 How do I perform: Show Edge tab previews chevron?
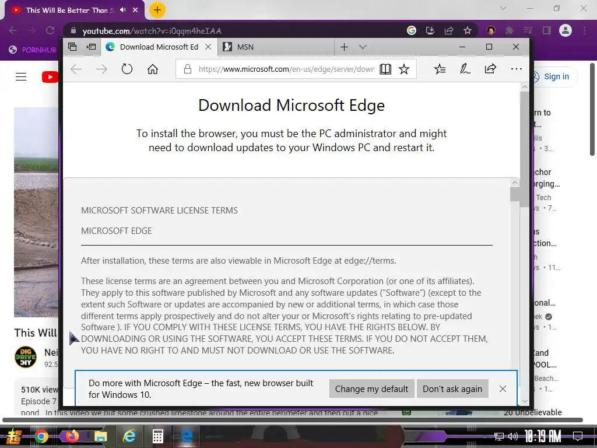click(x=363, y=47)
